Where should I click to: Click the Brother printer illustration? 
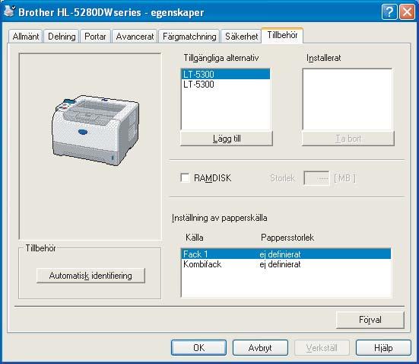(x=95, y=130)
